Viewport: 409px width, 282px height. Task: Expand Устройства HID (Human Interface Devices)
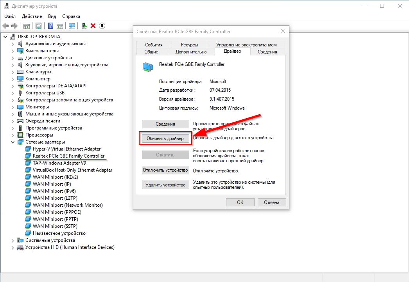coord(13,248)
